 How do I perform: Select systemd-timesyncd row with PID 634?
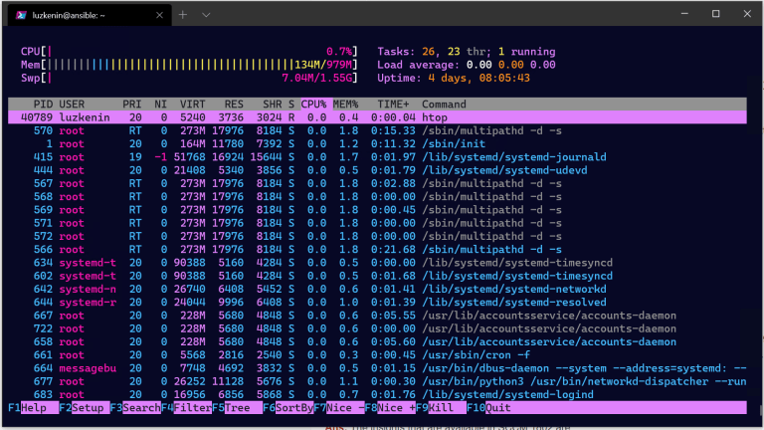377,263
